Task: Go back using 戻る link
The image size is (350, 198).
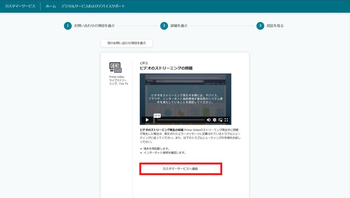Action: coord(144,63)
